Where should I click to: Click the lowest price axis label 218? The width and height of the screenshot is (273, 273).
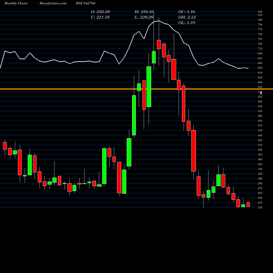(x=260, y=207)
